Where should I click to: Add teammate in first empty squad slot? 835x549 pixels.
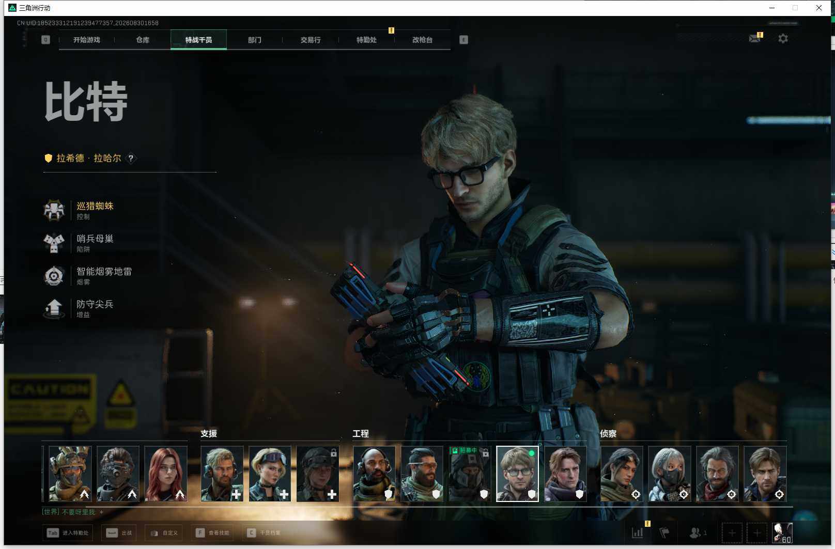click(x=732, y=532)
